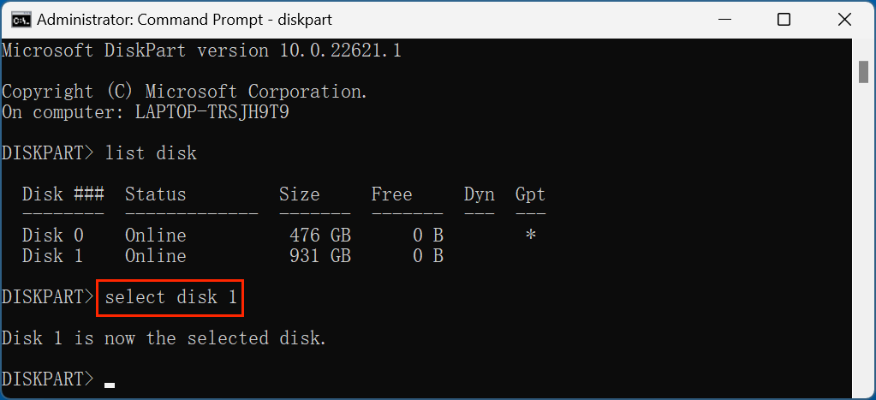The height and width of the screenshot is (400, 876).
Task: Click the highlighted 'select disk 1' command
Action: (x=170, y=297)
